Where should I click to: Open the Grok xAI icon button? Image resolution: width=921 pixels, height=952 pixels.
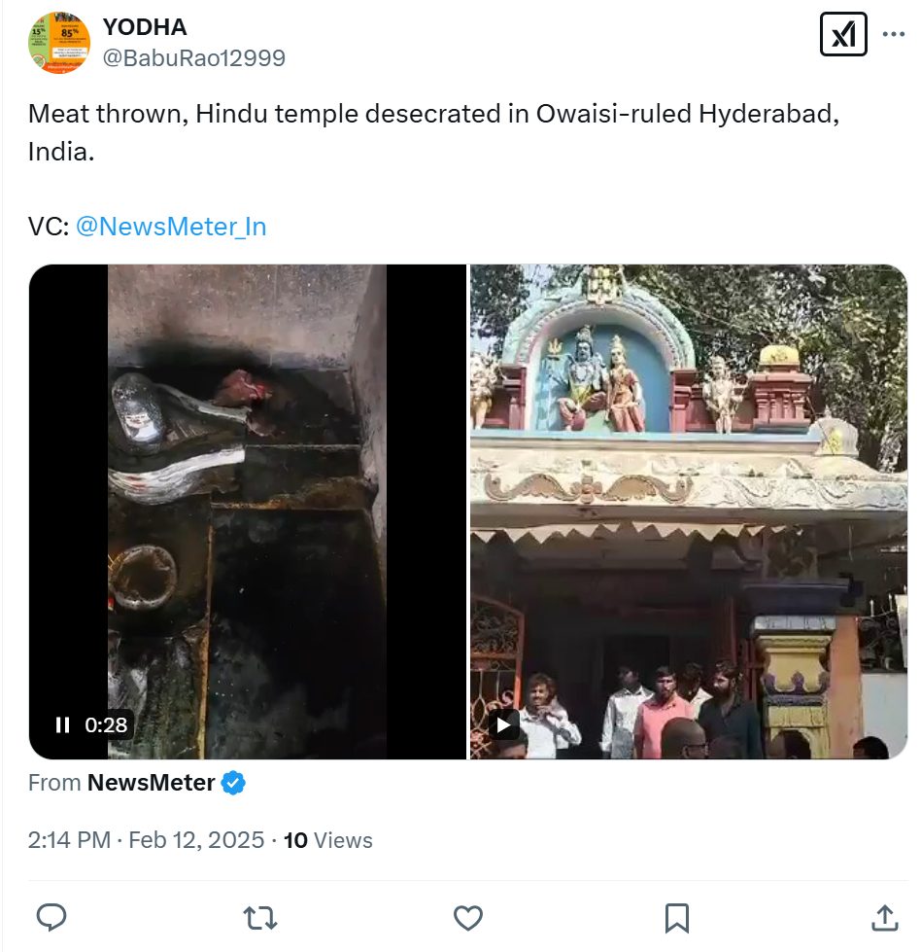point(842,34)
